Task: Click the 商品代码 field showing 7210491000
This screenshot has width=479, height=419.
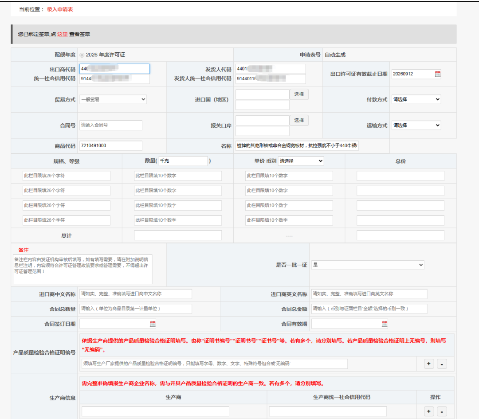Action: click(111, 146)
